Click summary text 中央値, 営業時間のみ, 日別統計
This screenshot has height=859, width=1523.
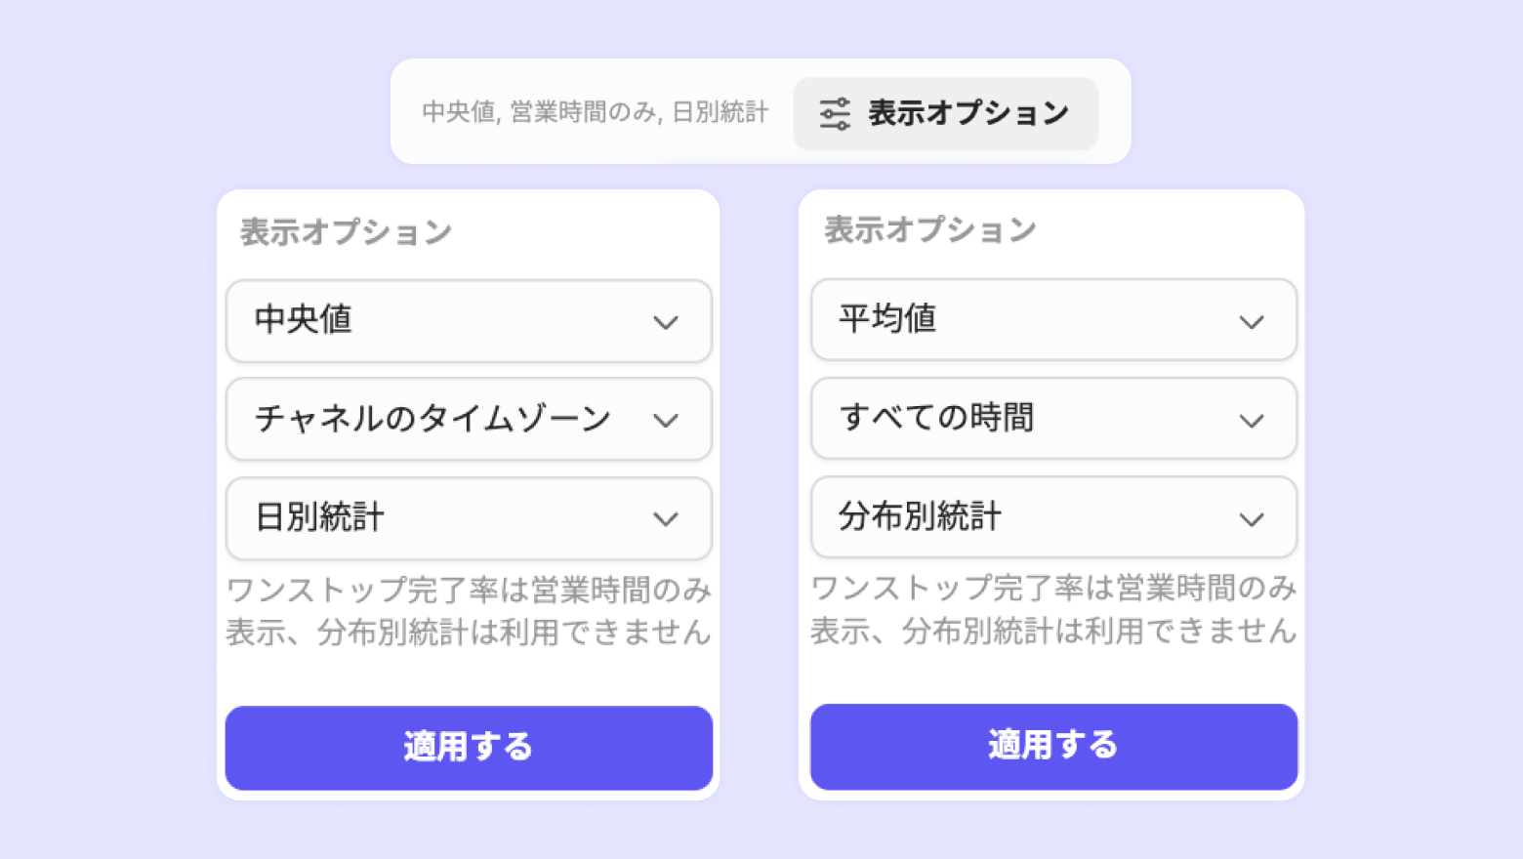coord(595,112)
